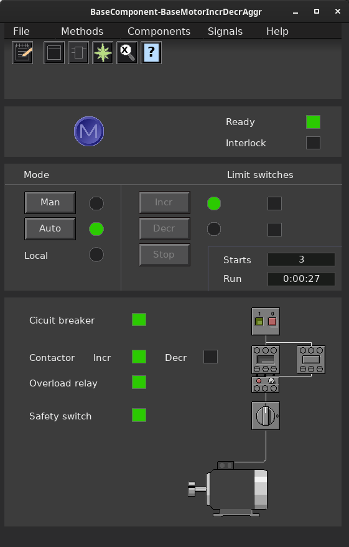Click the Starts counter field

pos(301,259)
